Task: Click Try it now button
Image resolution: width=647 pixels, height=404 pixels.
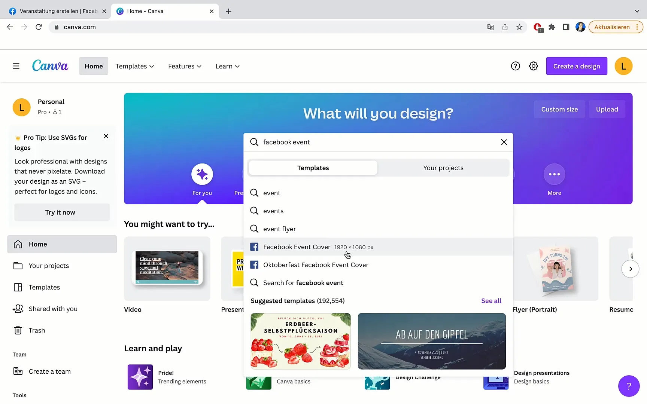Action: click(x=62, y=212)
